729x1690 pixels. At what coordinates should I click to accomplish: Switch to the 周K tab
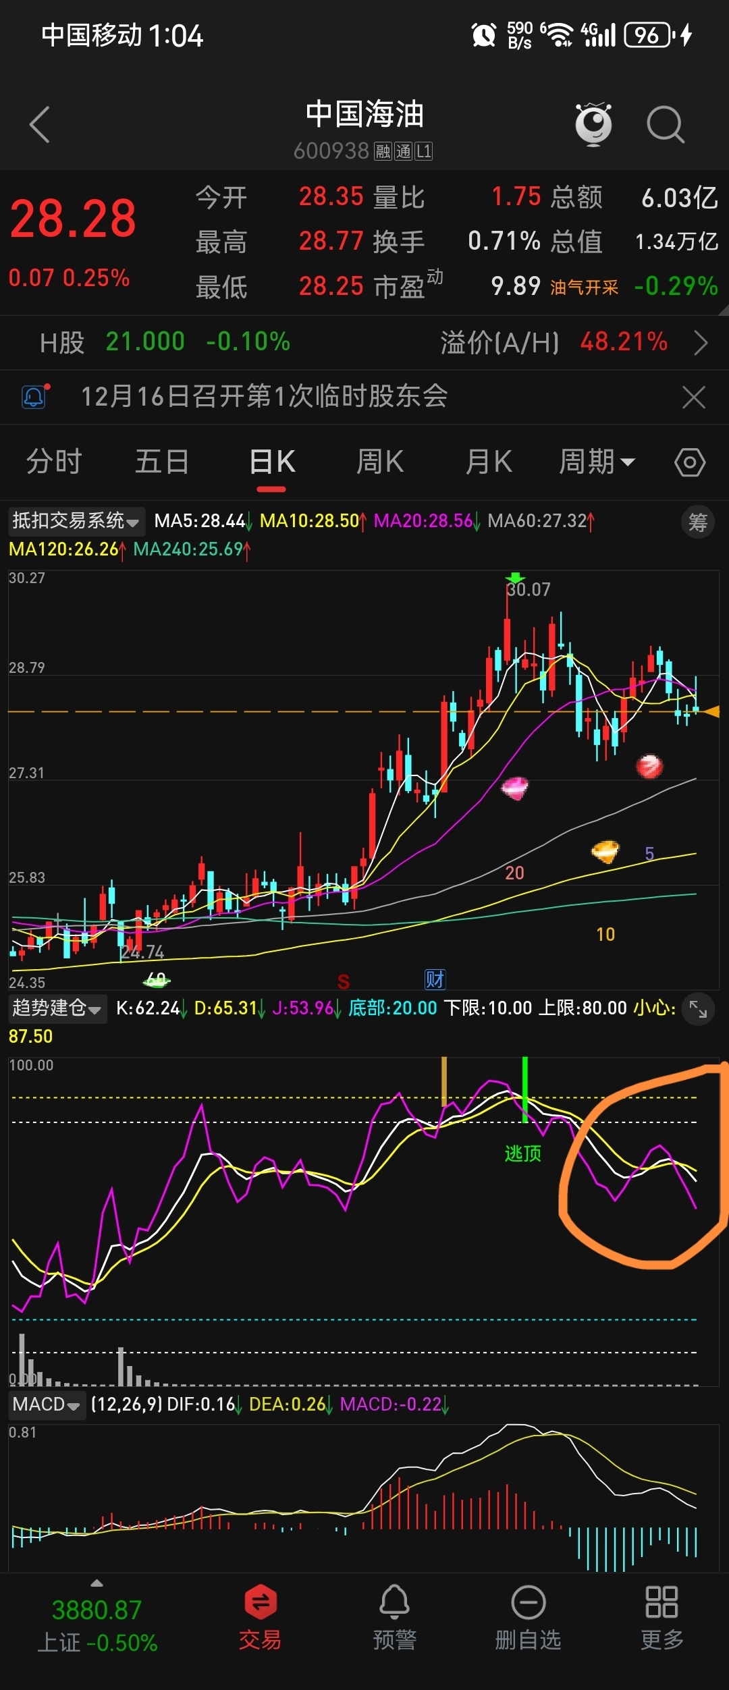380,462
